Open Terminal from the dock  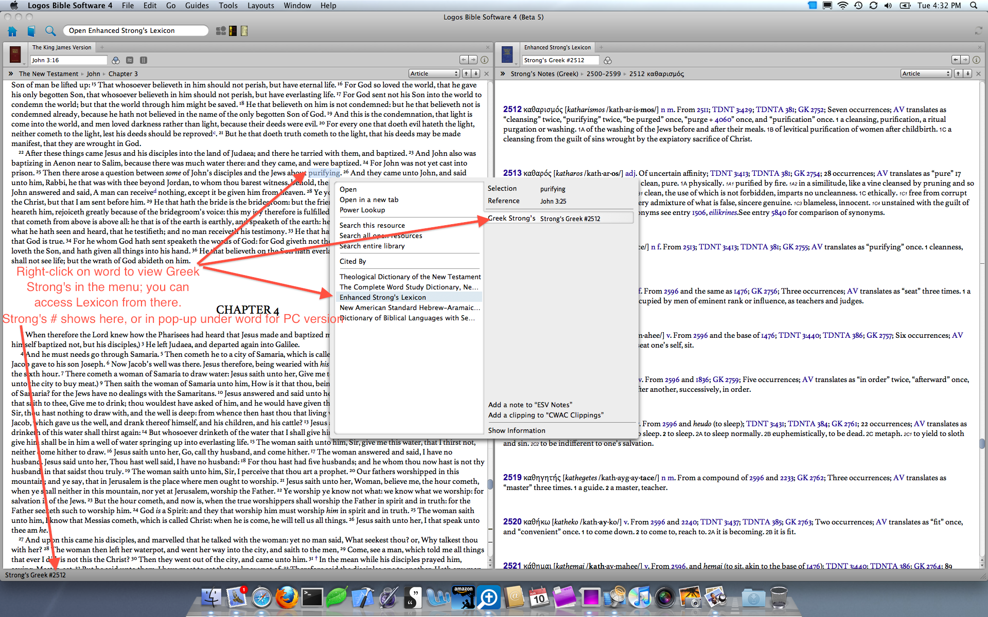(312, 597)
